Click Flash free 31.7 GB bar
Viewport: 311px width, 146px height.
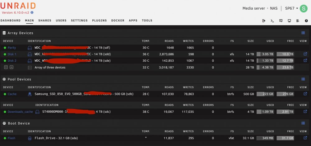pos(285,138)
